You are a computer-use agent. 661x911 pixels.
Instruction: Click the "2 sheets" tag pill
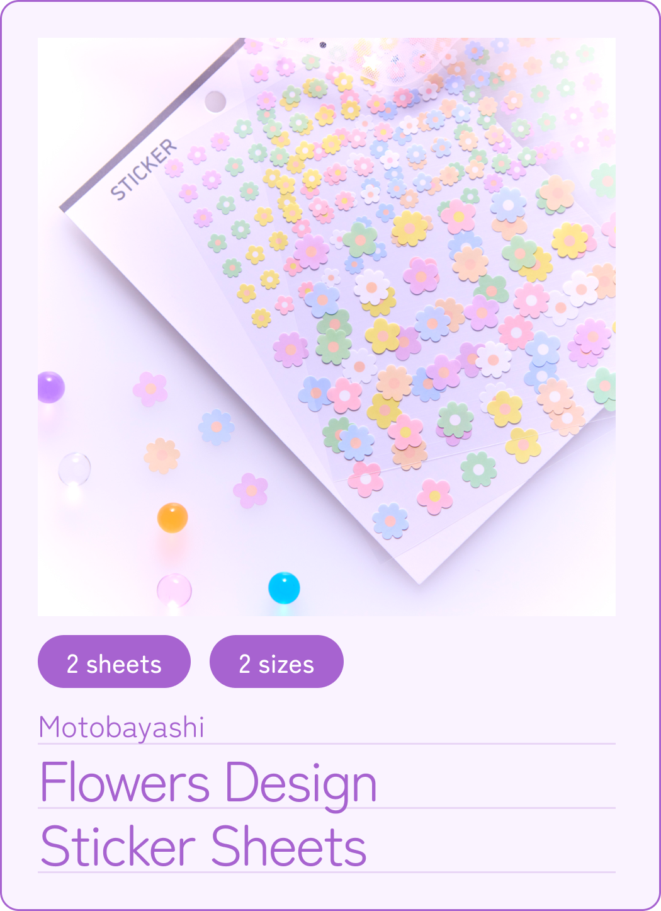tap(114, 662)
